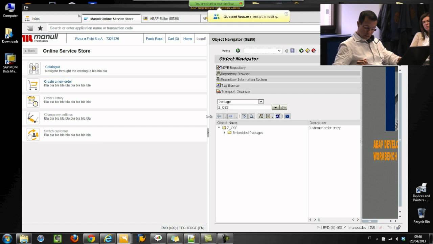
Task: Click the Create a new order link
Action: pos(58,82)
